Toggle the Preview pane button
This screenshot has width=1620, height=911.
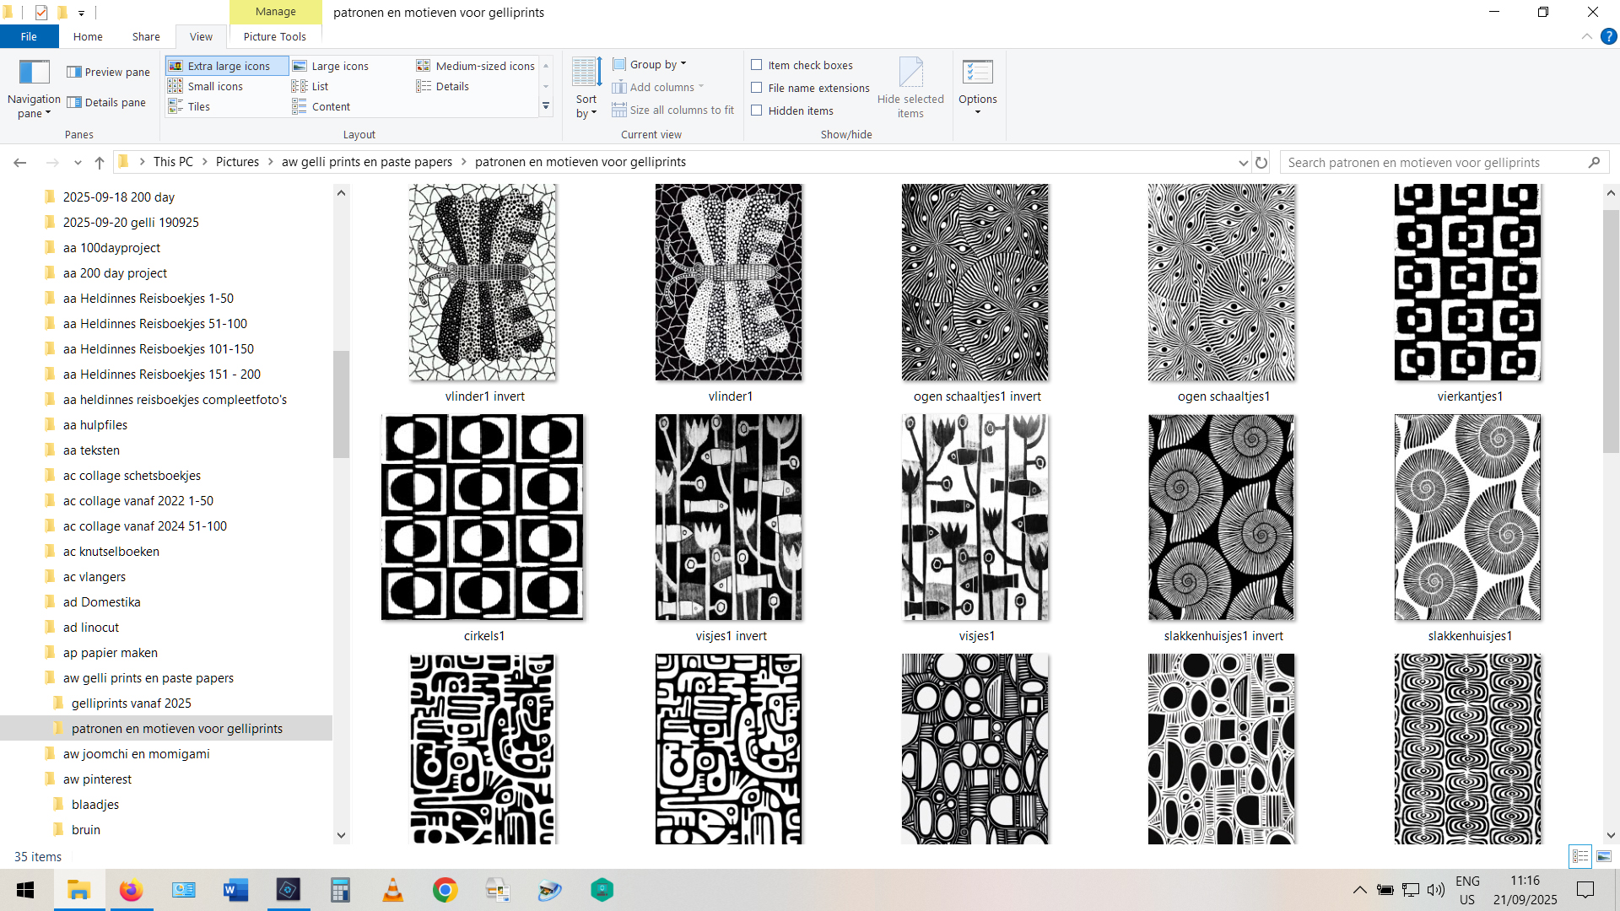pyautogui.click(x=109, y=73)
